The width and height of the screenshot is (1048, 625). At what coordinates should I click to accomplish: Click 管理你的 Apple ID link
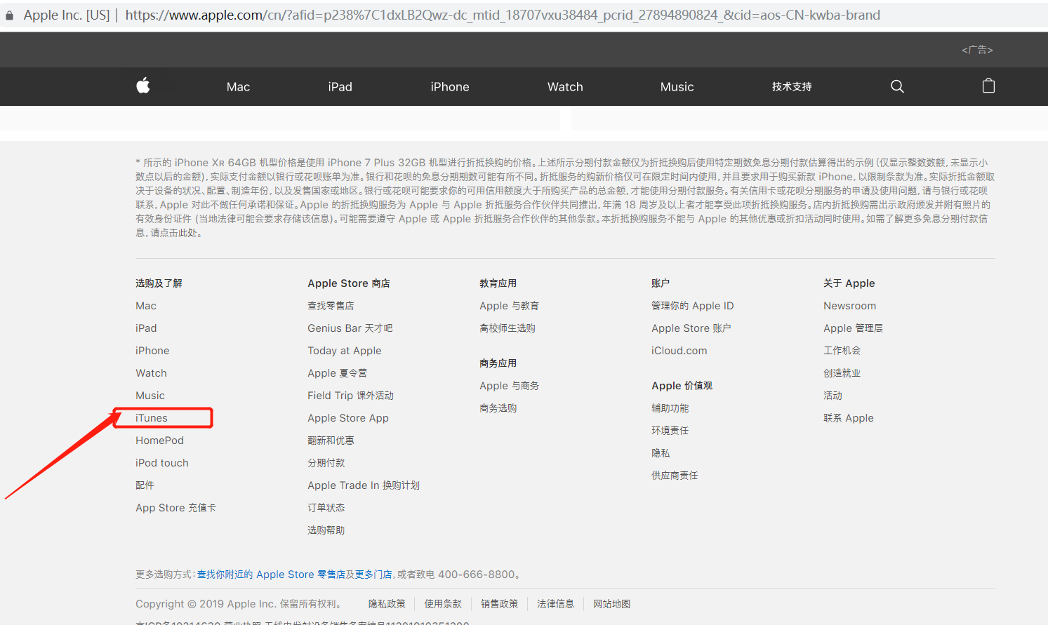tap(692, 306)
